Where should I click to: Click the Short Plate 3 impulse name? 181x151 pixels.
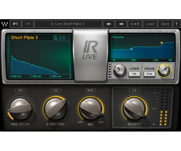click(x=25, y=38)
